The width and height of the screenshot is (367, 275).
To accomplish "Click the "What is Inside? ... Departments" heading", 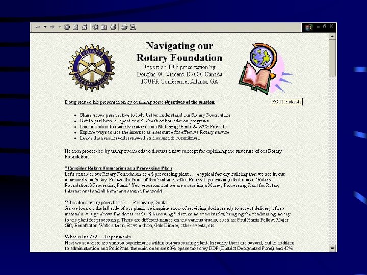I will click(97, 237).
